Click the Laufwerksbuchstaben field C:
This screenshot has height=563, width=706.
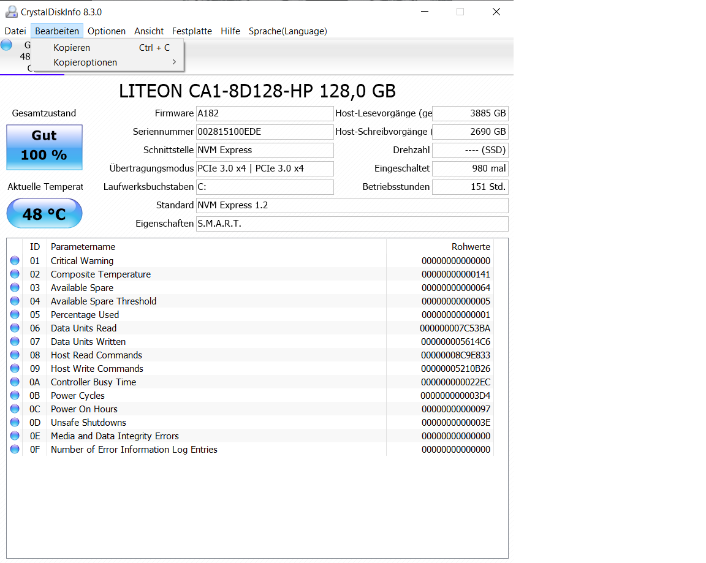pos(265,187)
